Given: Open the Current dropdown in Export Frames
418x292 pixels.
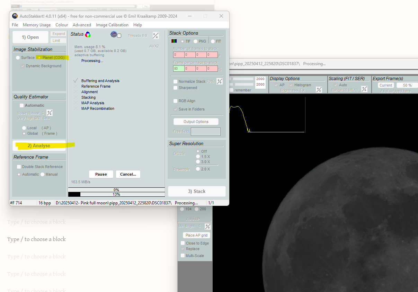Looking at the screenshot, I should (385, 85).
